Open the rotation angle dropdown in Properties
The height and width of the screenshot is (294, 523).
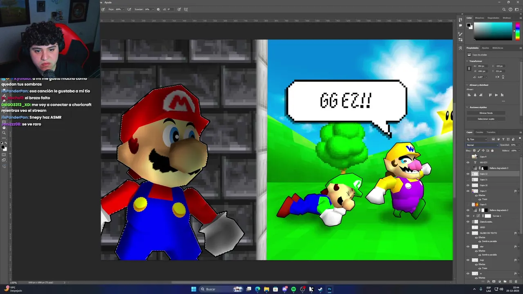pos(485,77)
